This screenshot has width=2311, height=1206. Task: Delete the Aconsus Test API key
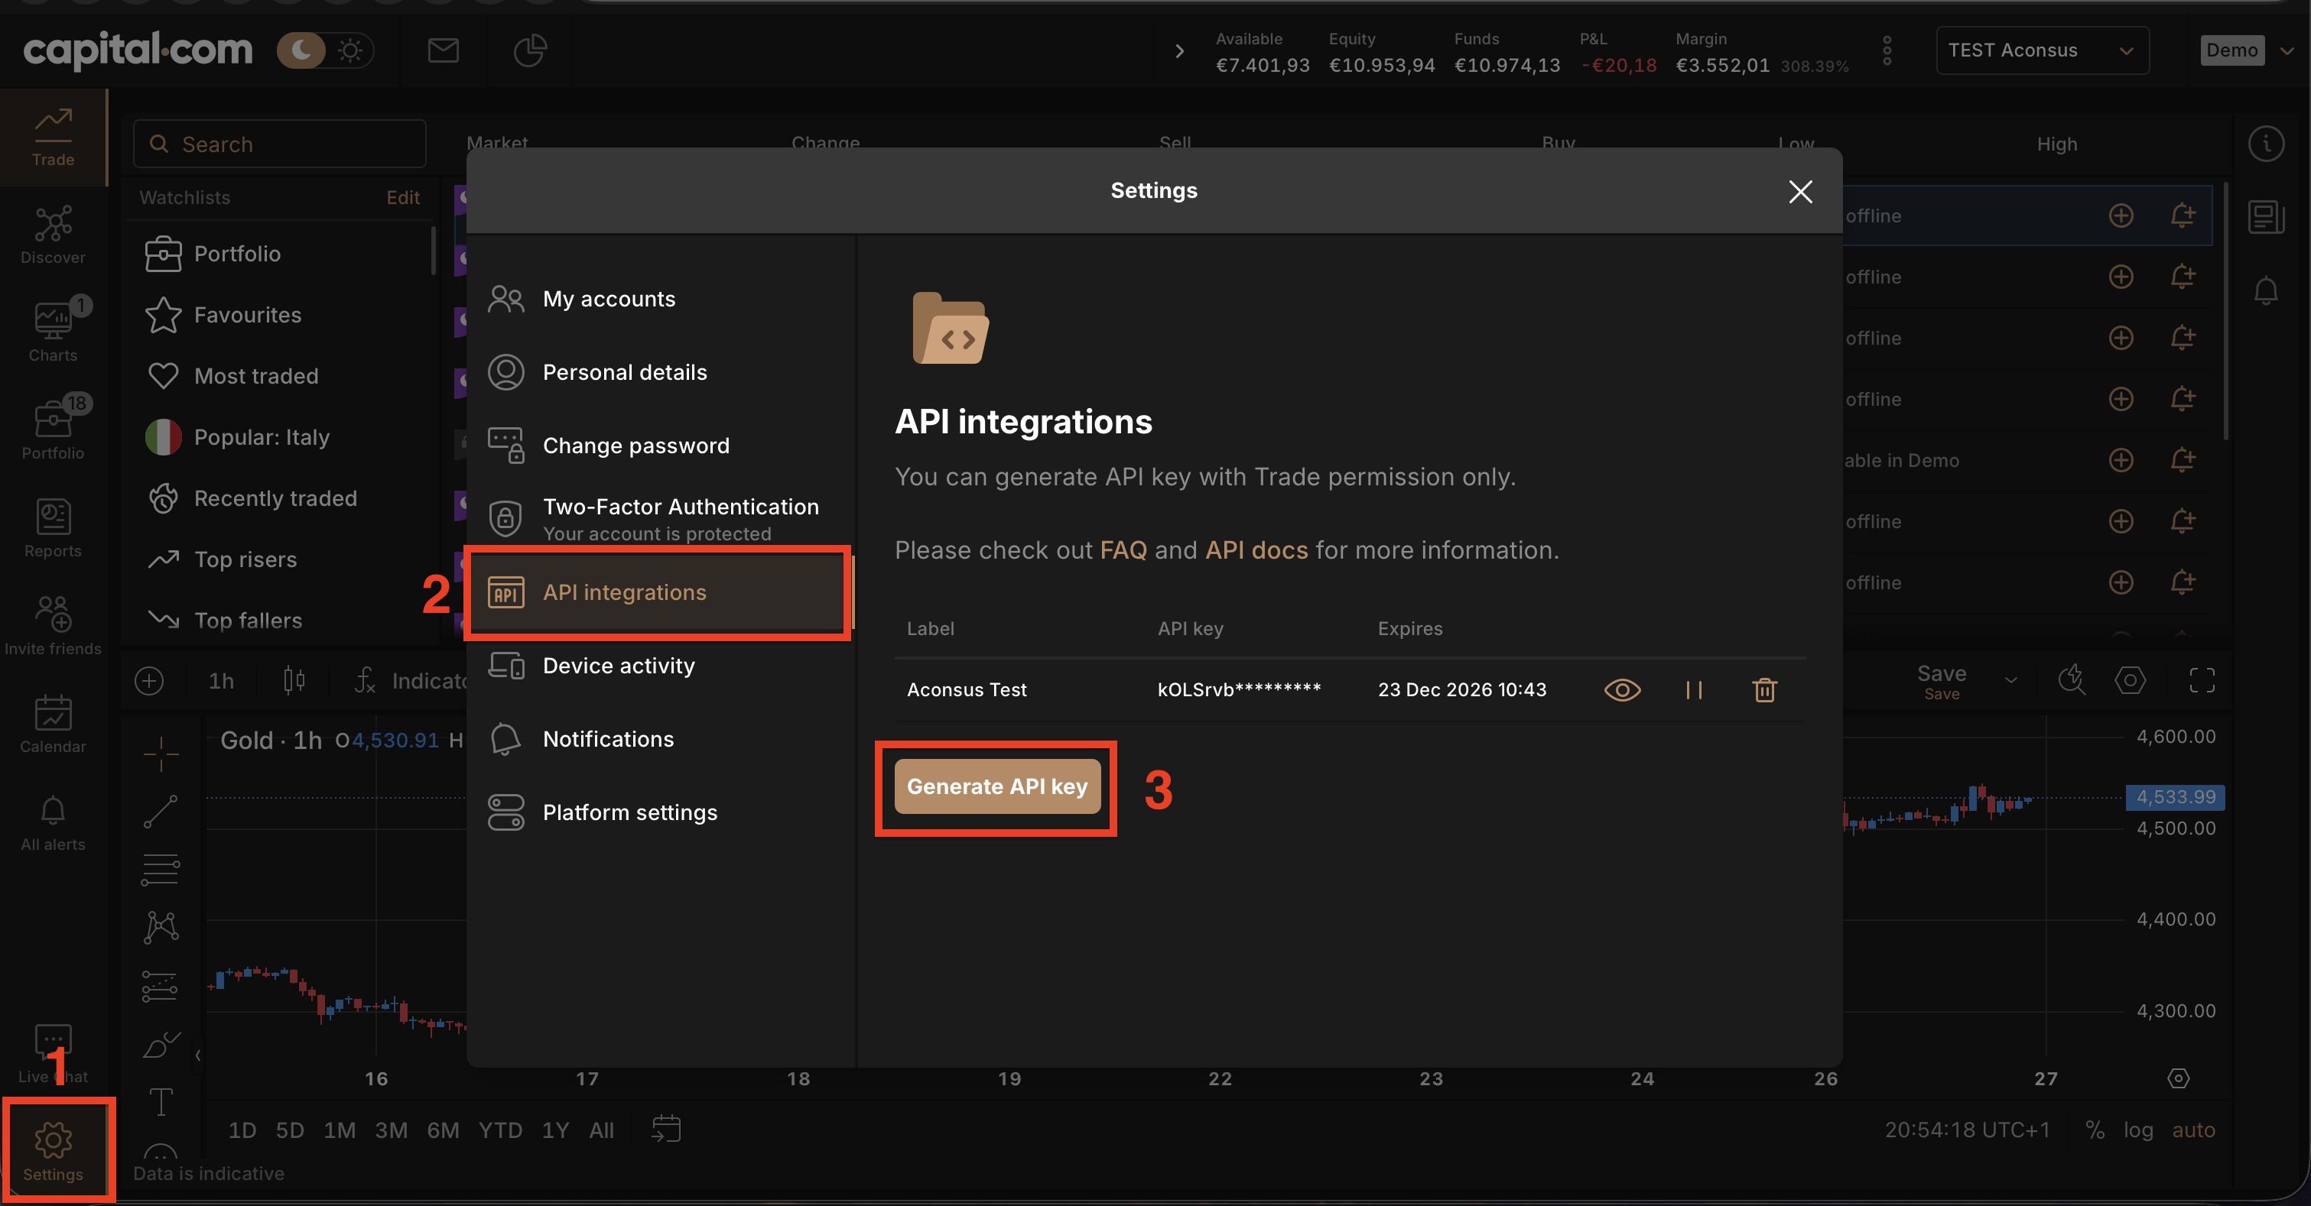1763,689
